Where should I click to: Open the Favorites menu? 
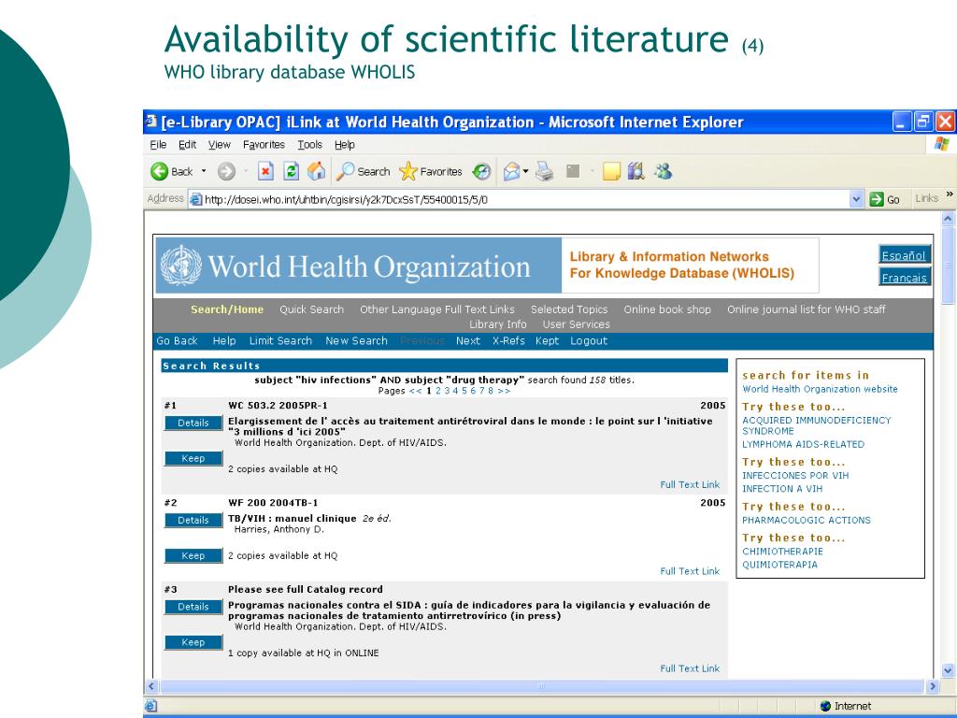[x=264, y=145]
